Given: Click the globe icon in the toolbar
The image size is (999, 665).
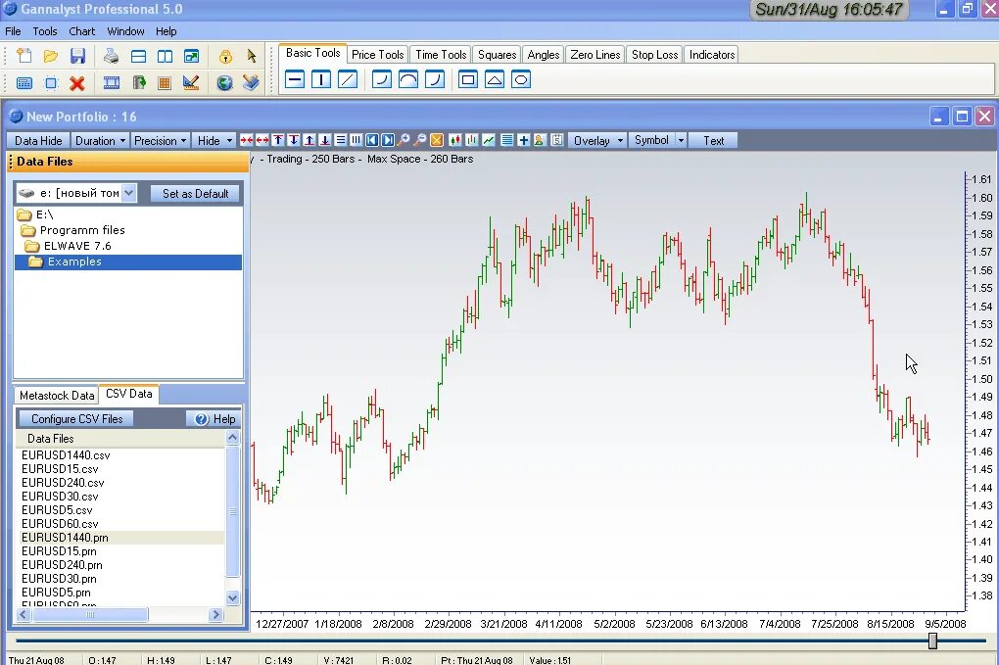Looking at the screenshot, I should [x=224, y=83].
